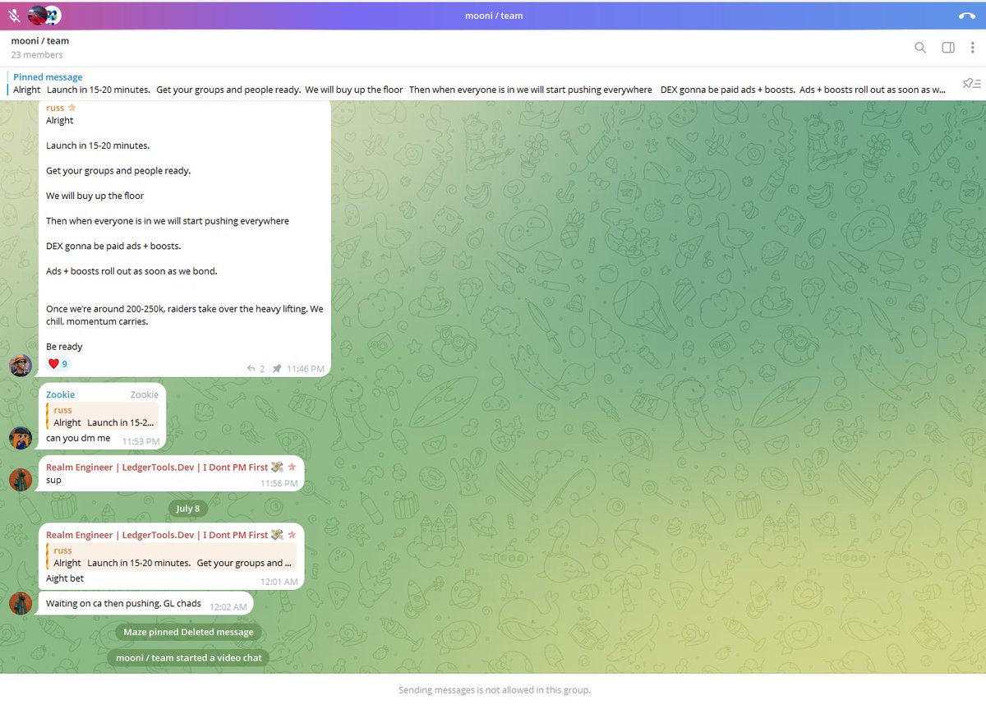Hang up the video chat call
Screen dimensions: 986x705
pyautogui.click(x=967, y=16)
